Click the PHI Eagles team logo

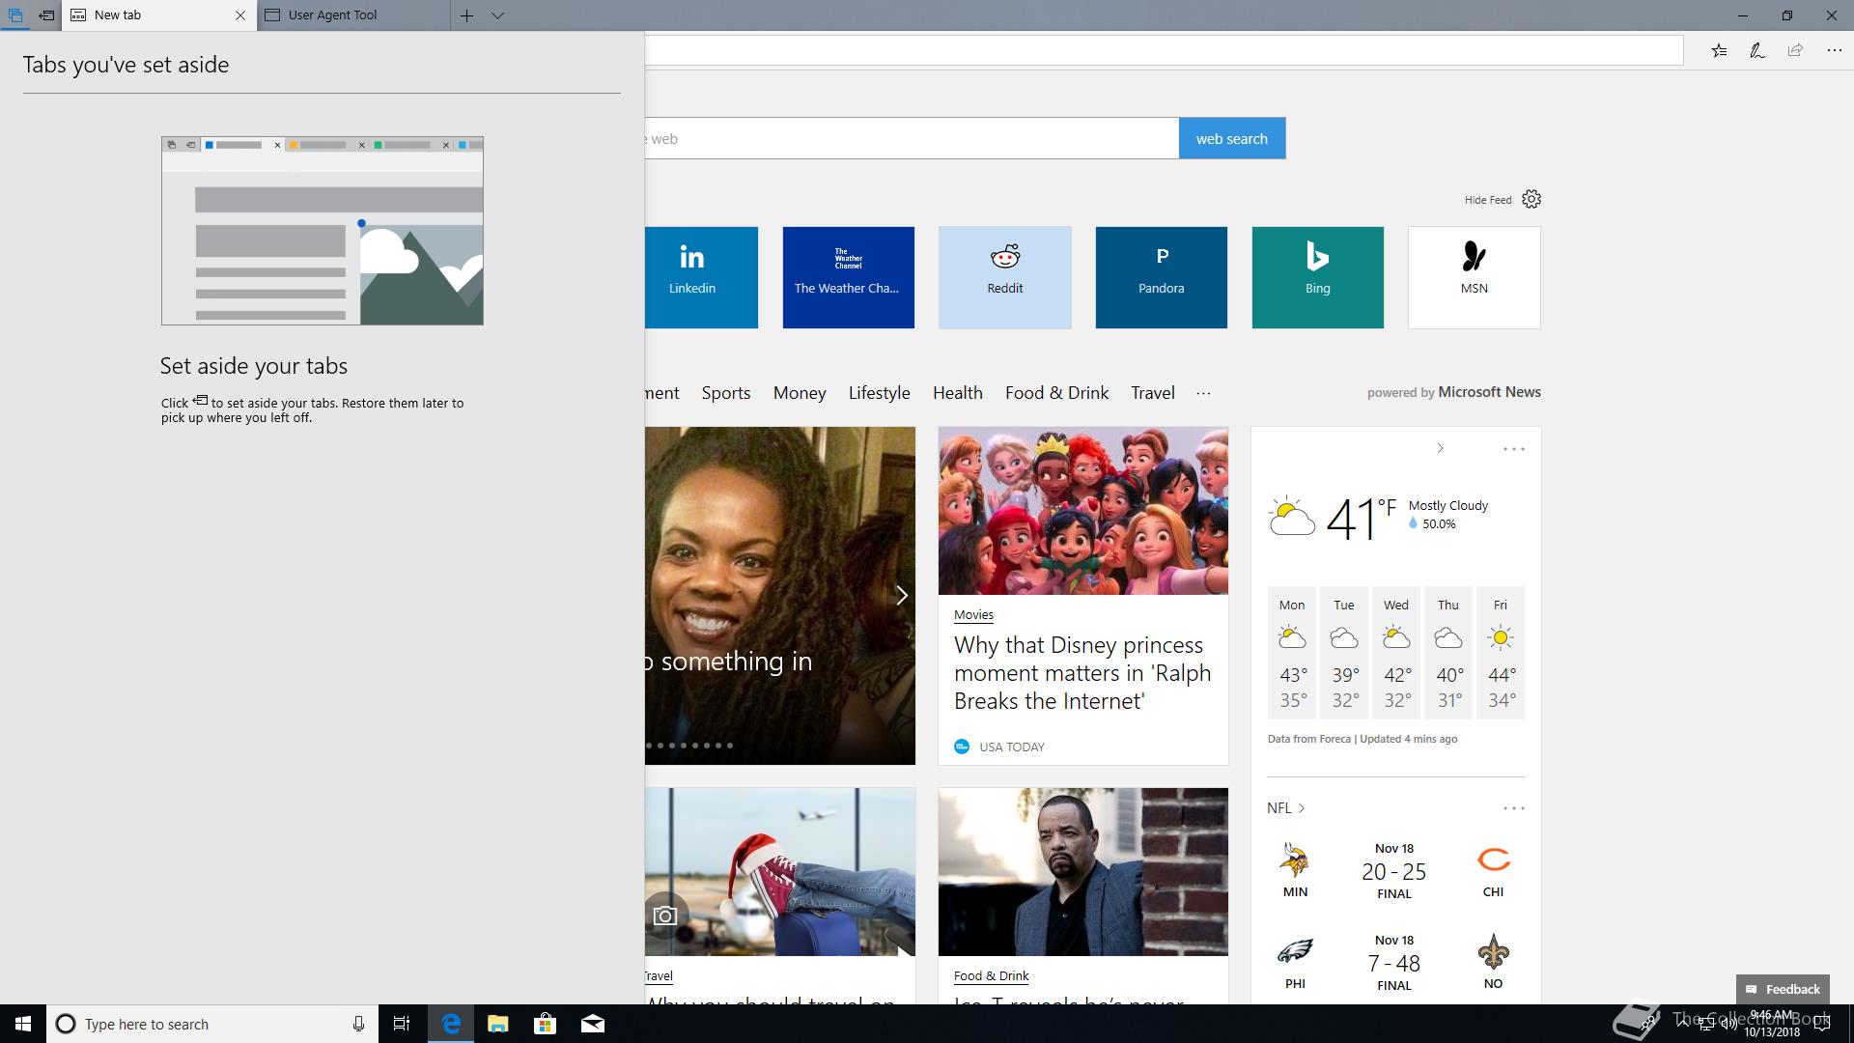pyautogui.click(x=1295, y=952)
